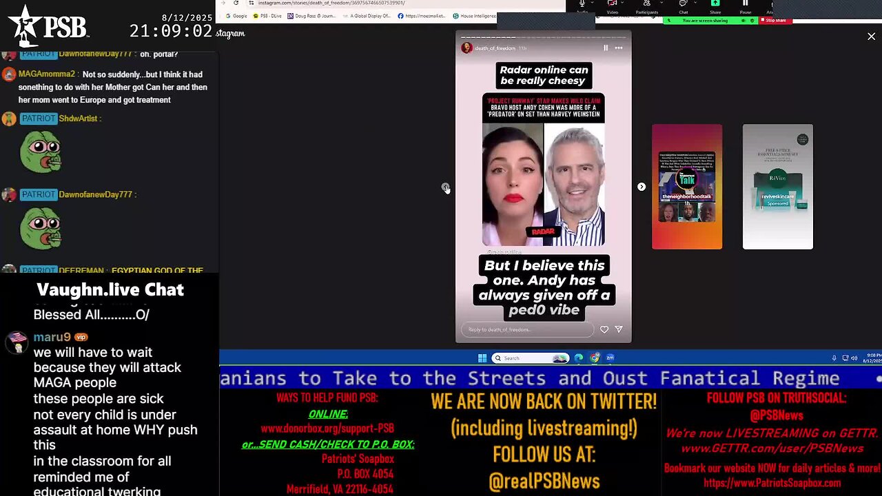Click the green Share button in Zoom
Viewport: 882px width, 496px height.
tap(715, 6)
